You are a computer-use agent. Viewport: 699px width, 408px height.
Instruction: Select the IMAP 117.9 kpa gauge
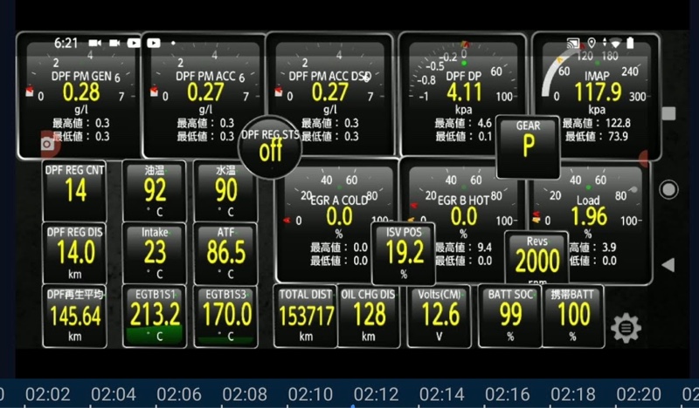pos(597,95)
